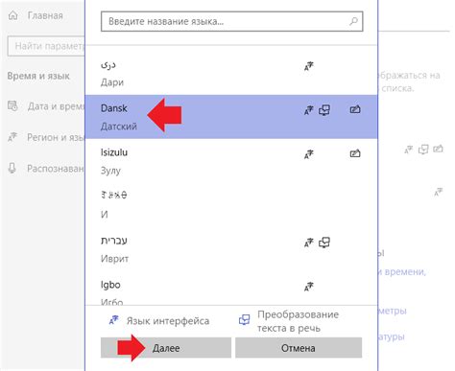
Task: Click the Время и язык heading in sidebar
Action: 38,76
